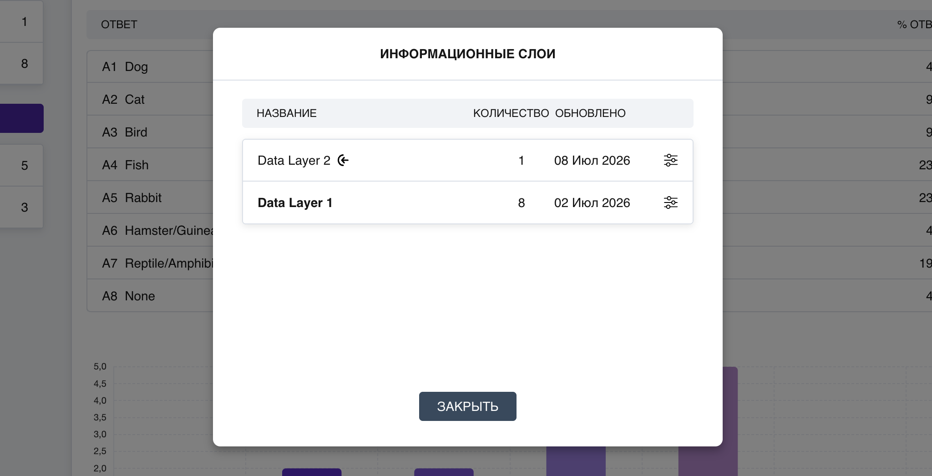Viewport: 932px width, 476px height.
Task: Close the dialog with ЗАКРЫТЬ button
Action: click(x=467, y=406)
